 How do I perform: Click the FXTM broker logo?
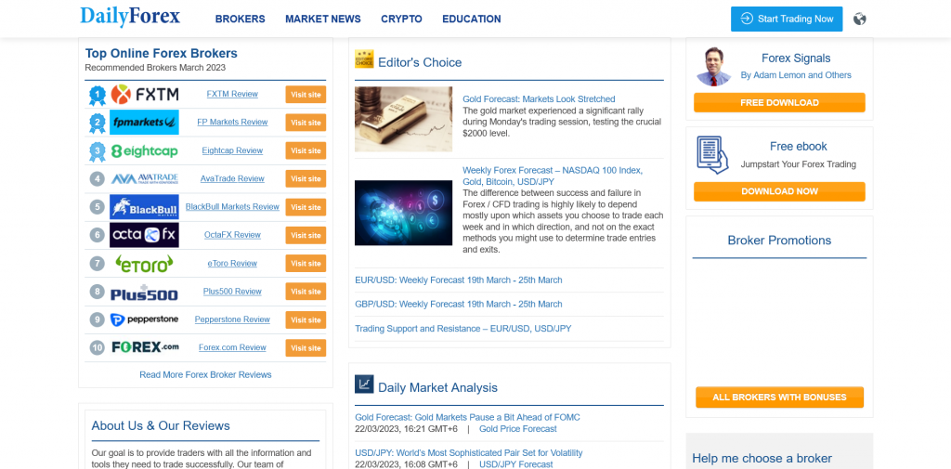pyautogui.click(x=144, y=94)
